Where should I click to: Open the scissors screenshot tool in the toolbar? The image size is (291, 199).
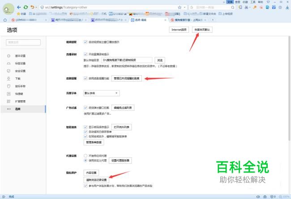[x=246, y=7]
